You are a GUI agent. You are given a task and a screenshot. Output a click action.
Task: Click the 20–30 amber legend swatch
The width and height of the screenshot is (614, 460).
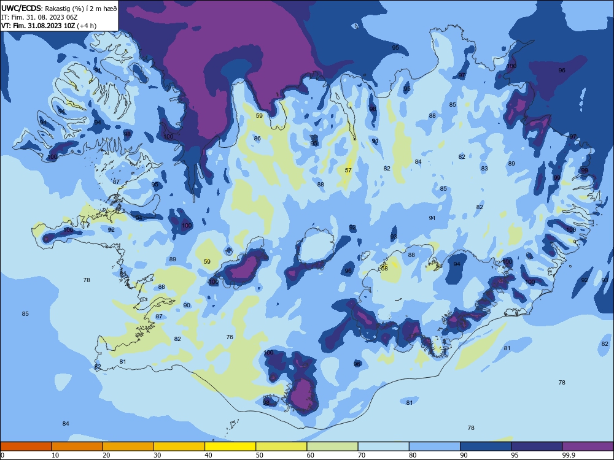(x=128, y=447)
